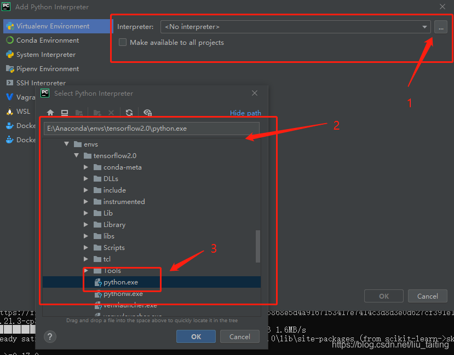Select Virtualenv Environment in the sidebar
Screen dimensions: 454x355
pyautogui.click(x=58, y=26)
